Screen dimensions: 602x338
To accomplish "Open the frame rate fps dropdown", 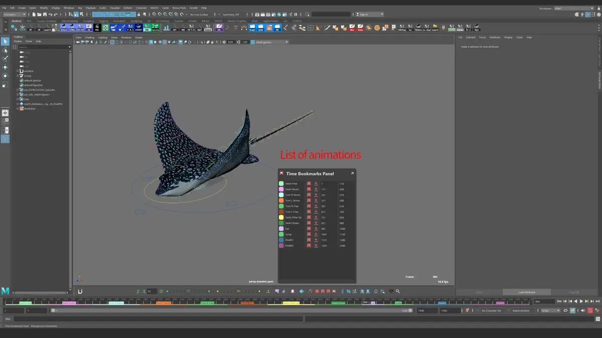I will 550,310.
